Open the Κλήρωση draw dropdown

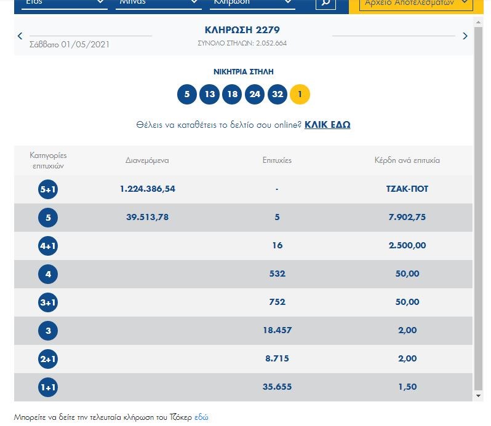[252, 3]
